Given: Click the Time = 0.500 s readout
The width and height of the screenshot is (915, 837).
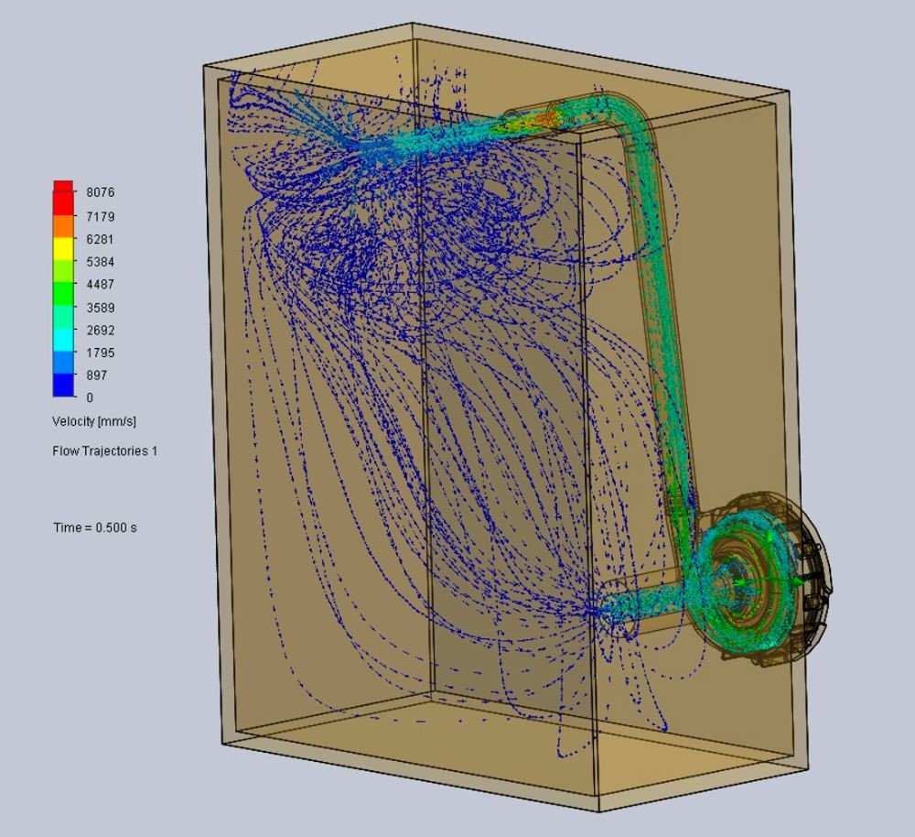Looking at the screenshot, I should coord(95,527).
